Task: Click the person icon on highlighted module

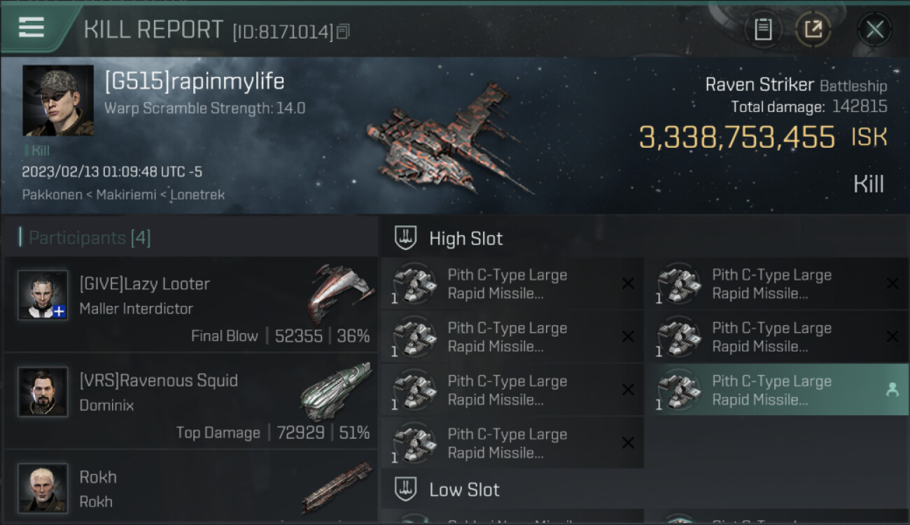Action: (892, 390)
